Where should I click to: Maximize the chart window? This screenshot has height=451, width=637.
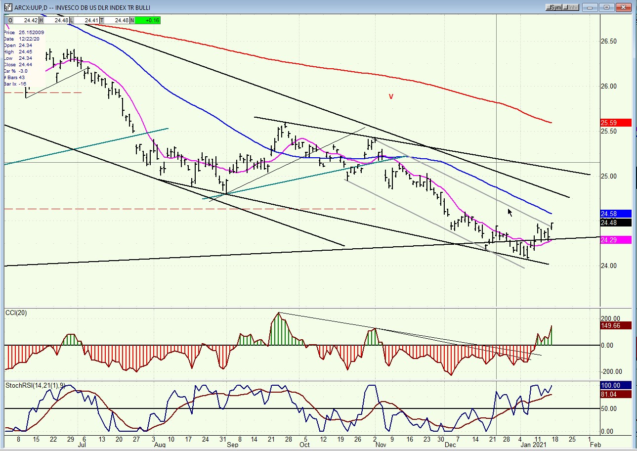tap(607, 7)
